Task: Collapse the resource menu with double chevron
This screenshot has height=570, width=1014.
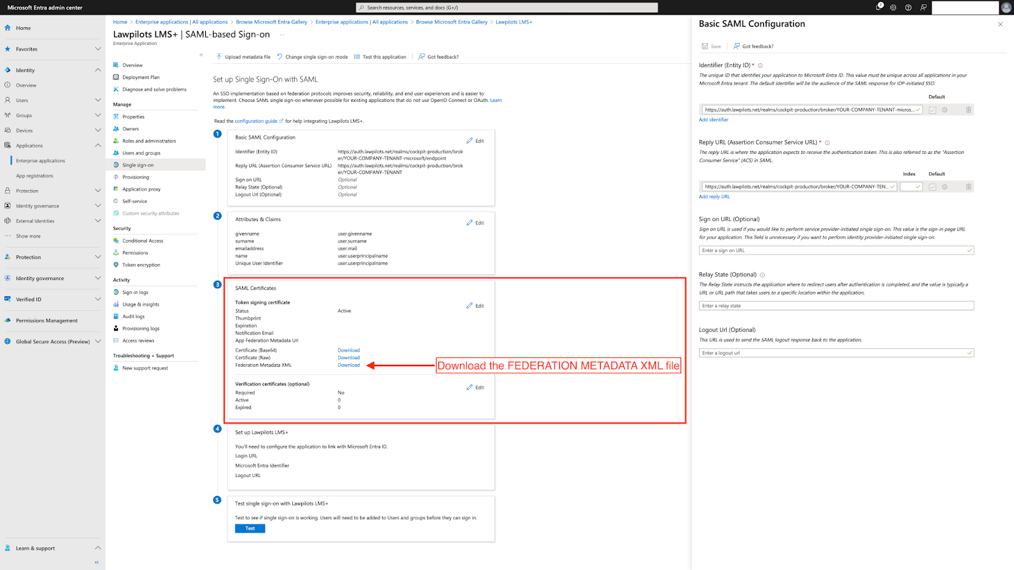Action: coord(201,54)
